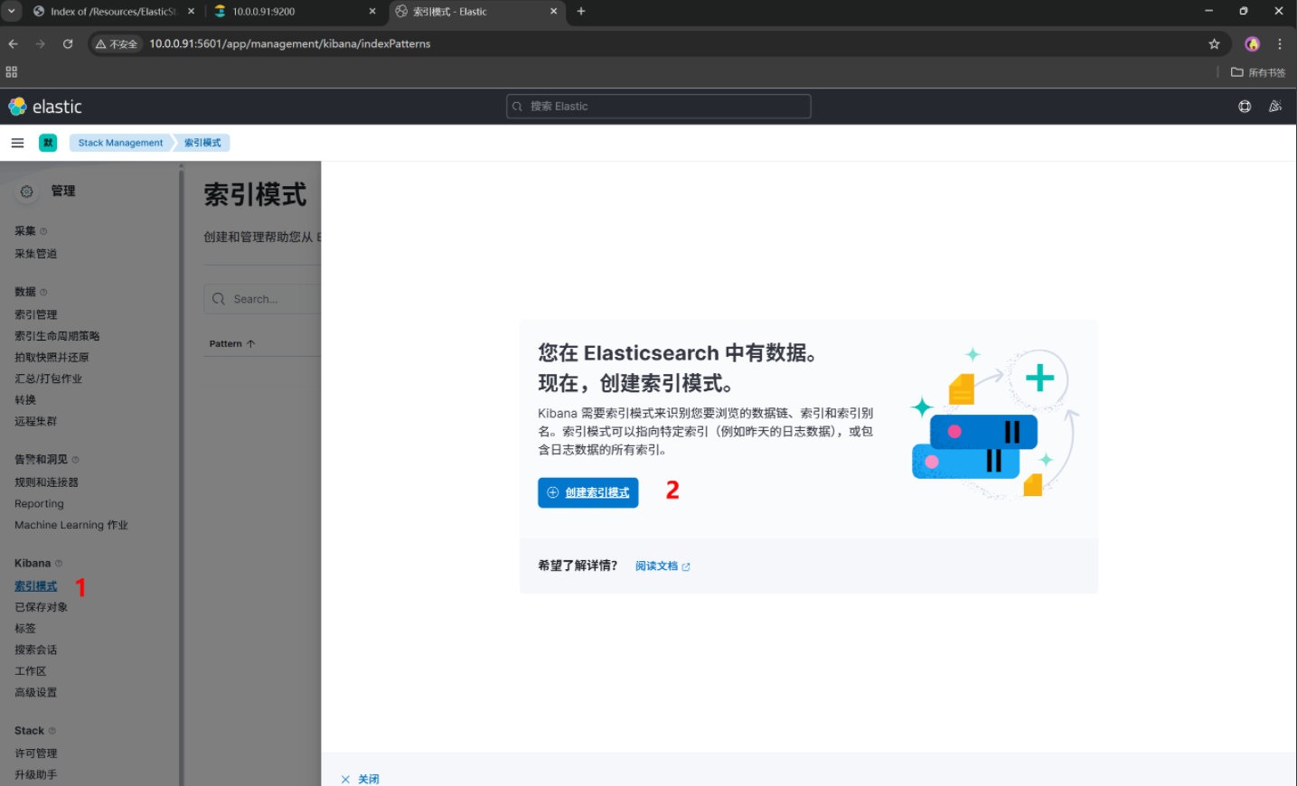Open the 阅读文档 documentation link
The height and width of the screenshot is (786, 1297).
coord(663,566)
